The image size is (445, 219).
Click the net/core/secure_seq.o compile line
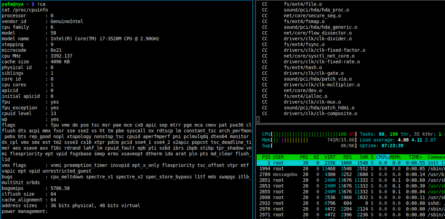[301, 16]
